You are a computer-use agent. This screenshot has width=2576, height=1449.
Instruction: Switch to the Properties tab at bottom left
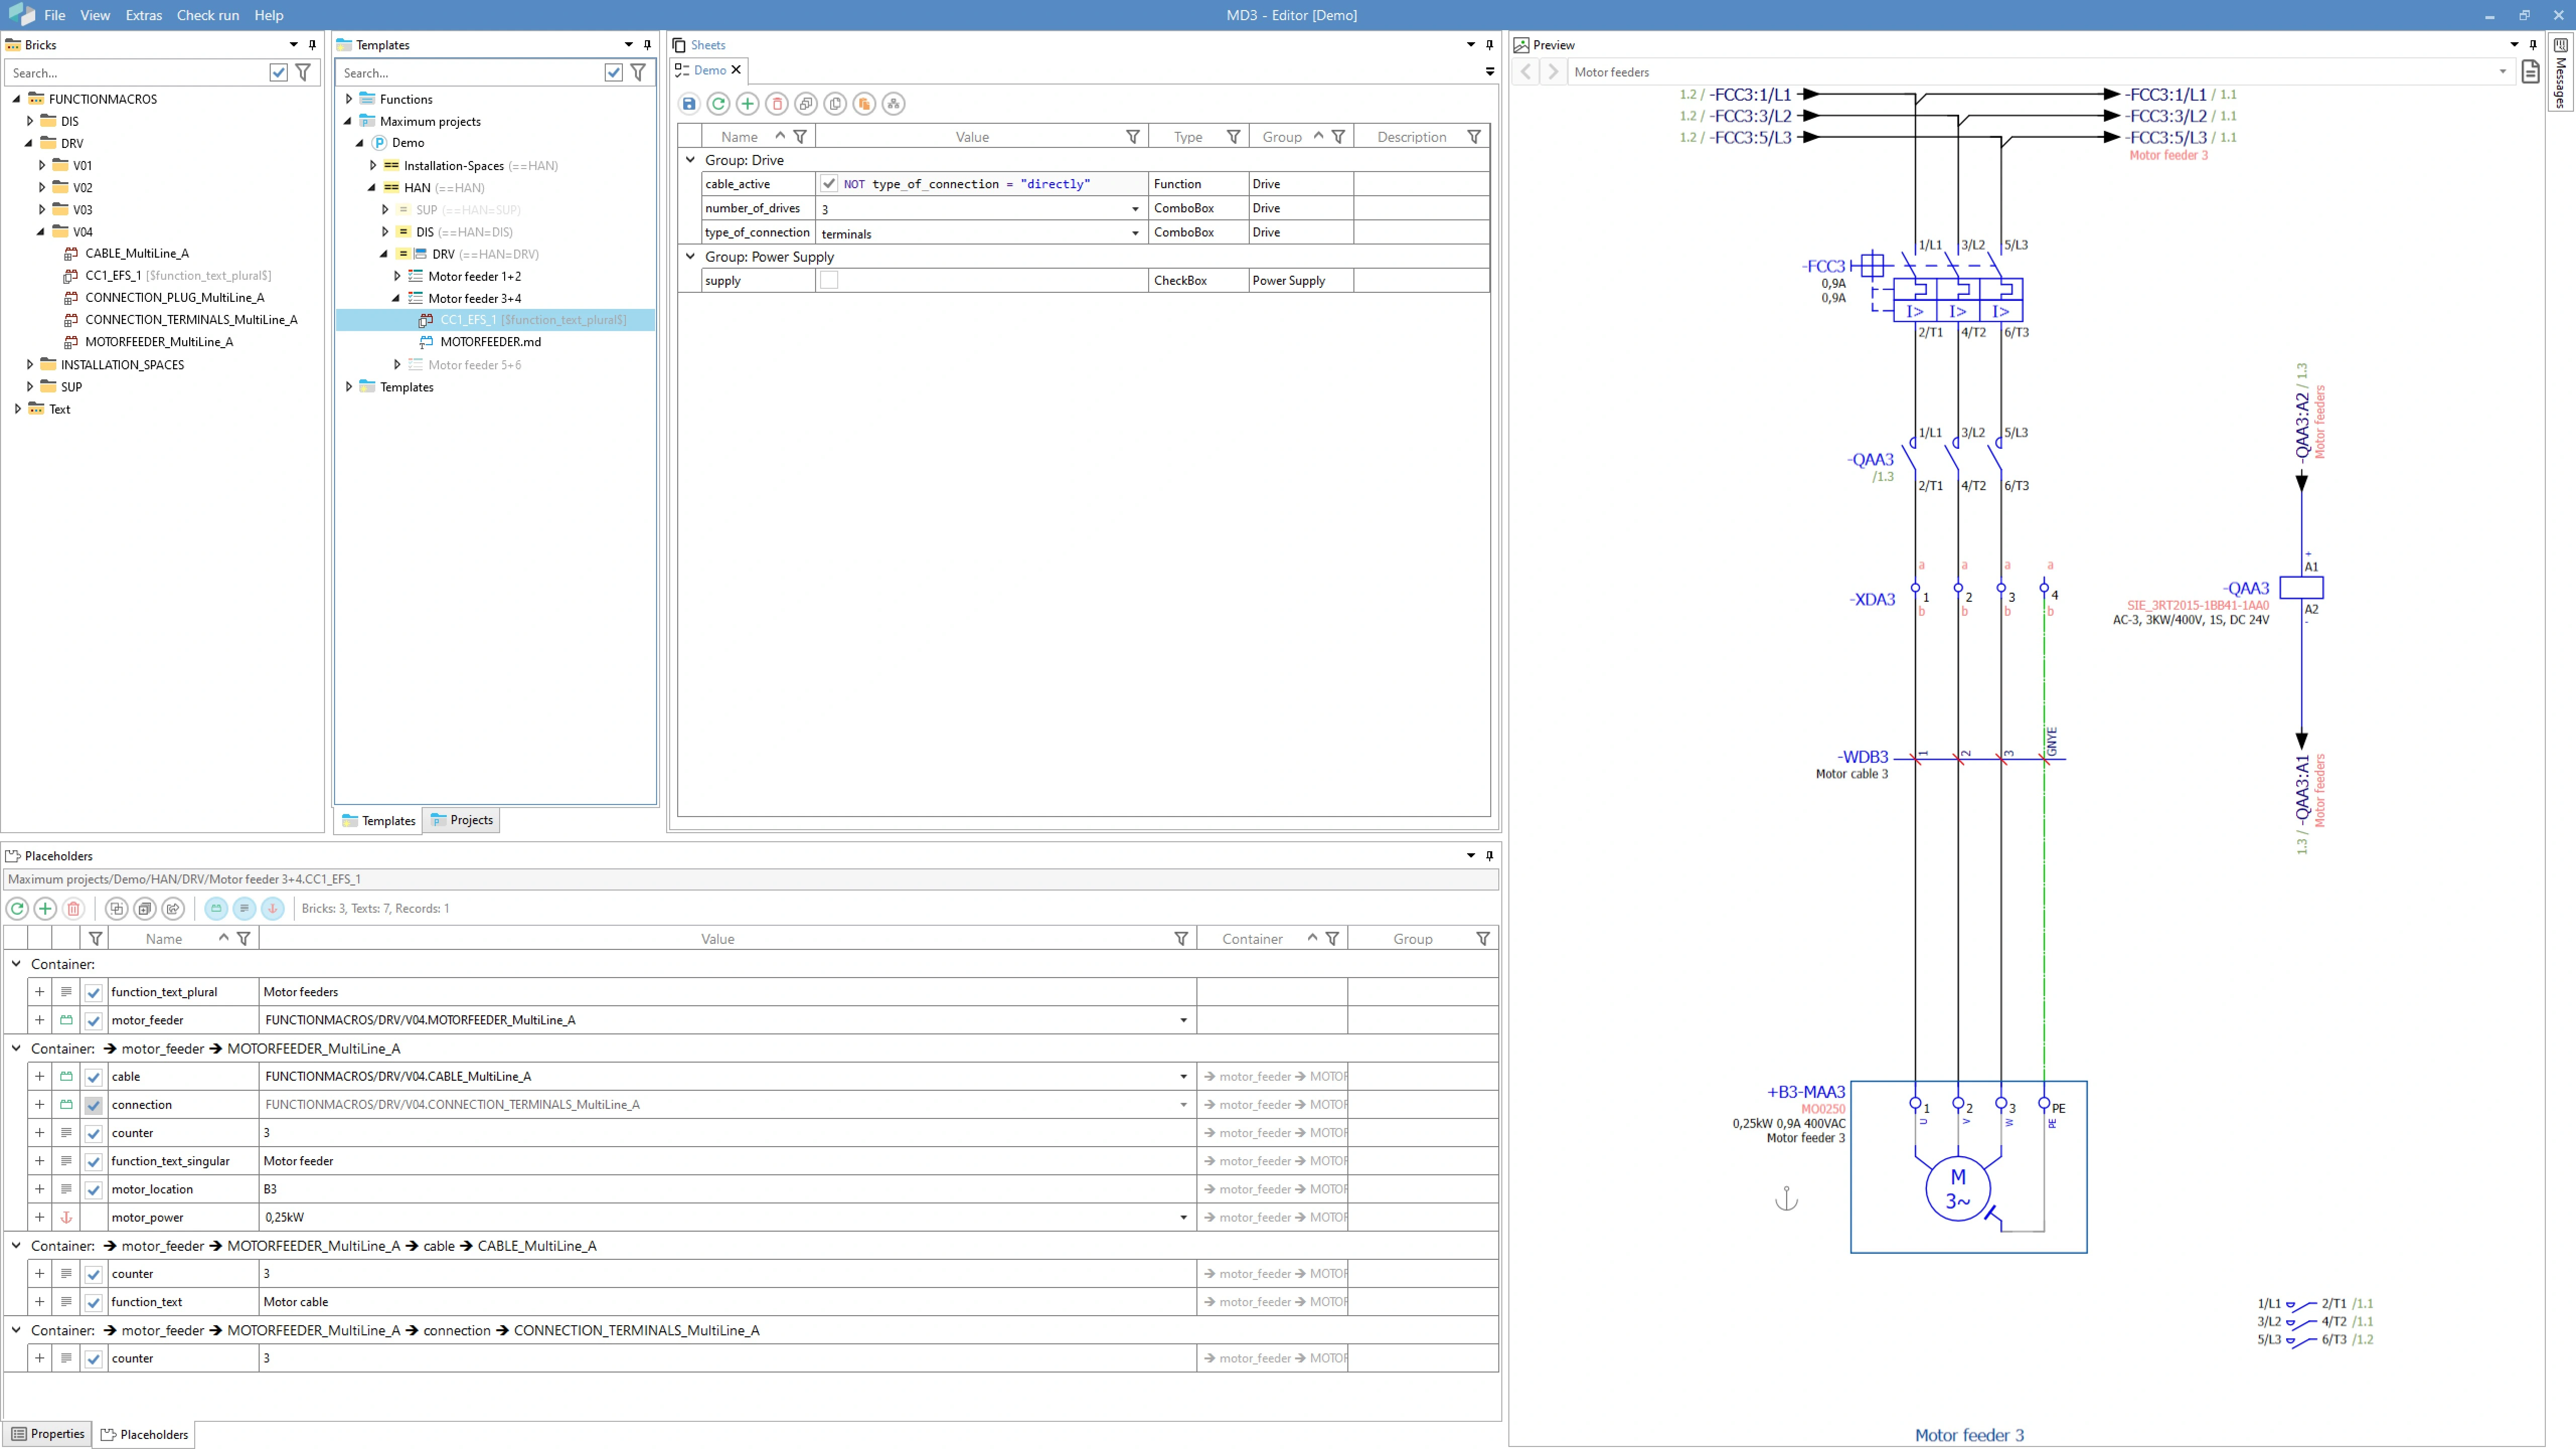point(47,1434)
